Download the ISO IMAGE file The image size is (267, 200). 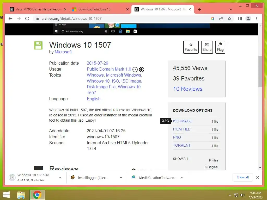pos(182,121)
